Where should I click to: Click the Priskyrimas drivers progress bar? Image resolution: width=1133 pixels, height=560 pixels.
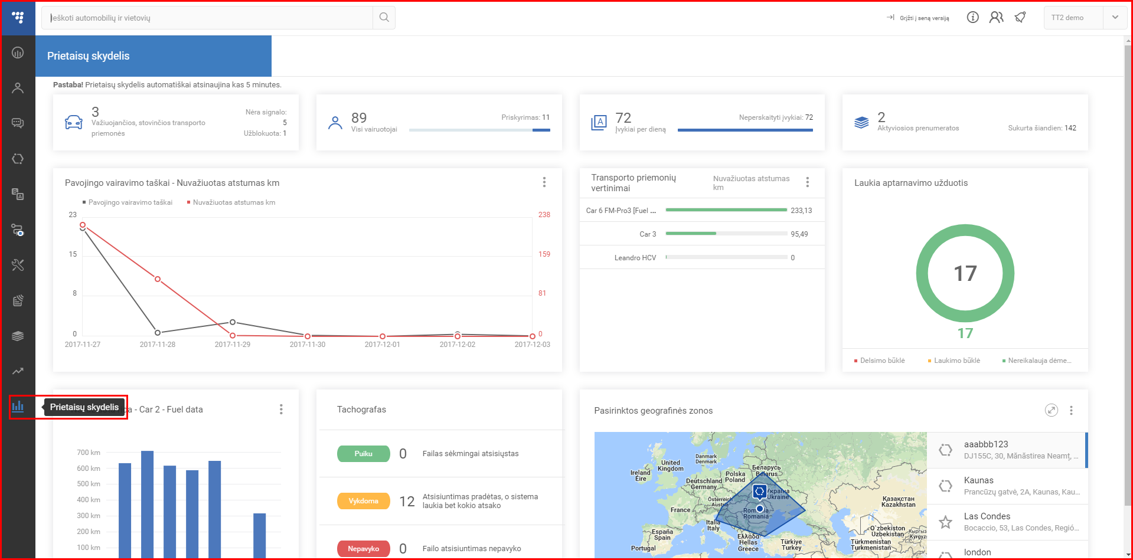pos(479,130)
